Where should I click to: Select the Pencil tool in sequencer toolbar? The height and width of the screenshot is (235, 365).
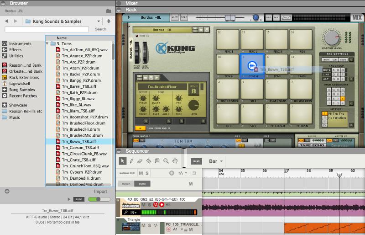[131, 161]
